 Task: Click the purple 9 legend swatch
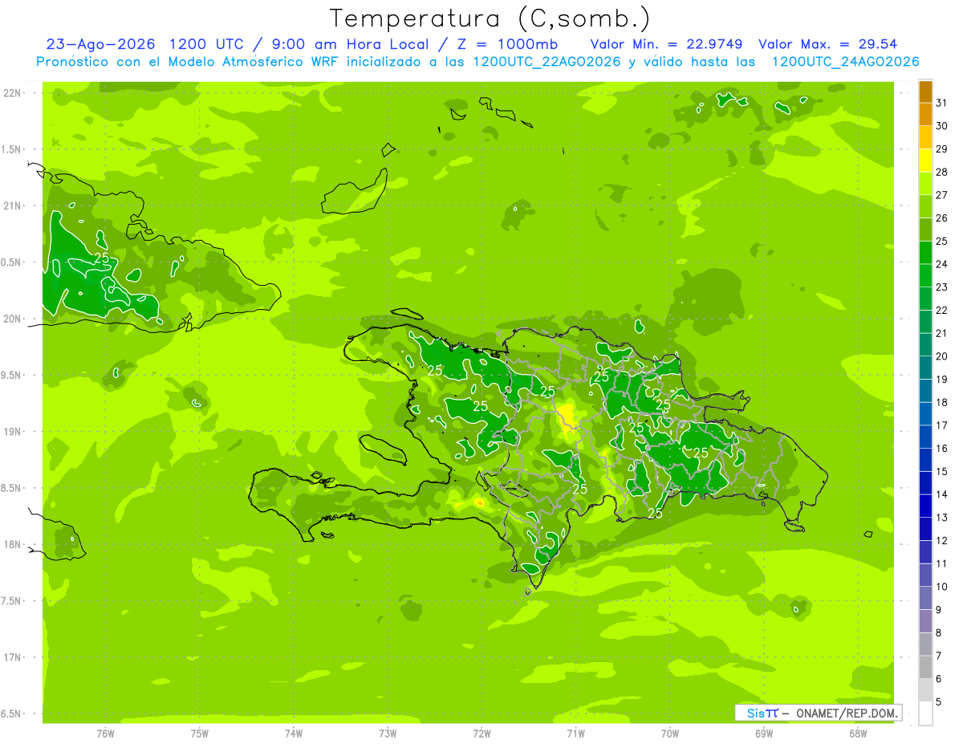pyautogui.click(x=925, y=599)
